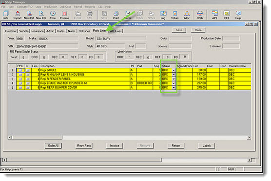The height and width of the screenshot is (181, 271).
Task: Open the Alloc toolbar icon
Action: tap(187, 15)
